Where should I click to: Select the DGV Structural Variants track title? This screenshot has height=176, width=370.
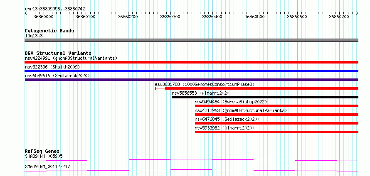click(x=58, y=53)
